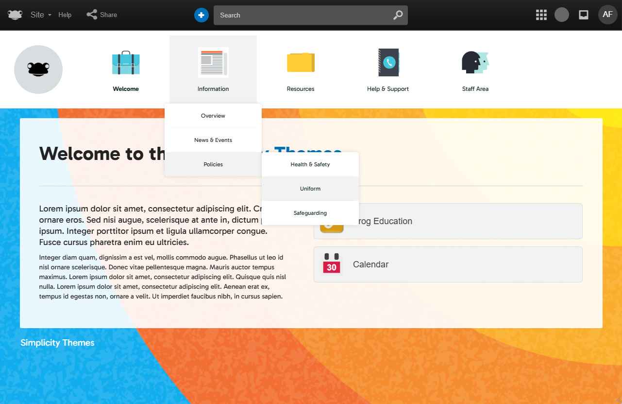
Task: Select Overview from Information menu
Action: click(213, 116)
